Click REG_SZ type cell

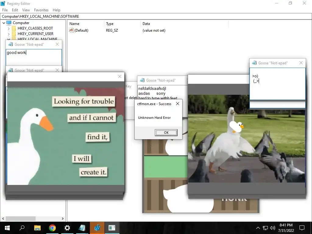pyautogui.click(x=112, y=30)
